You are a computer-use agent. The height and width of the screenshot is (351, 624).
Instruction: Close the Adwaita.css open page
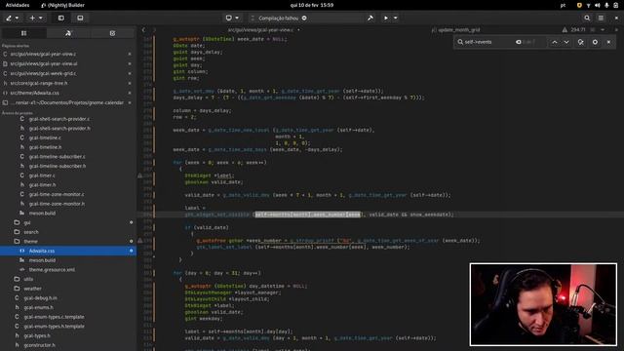click(x=130, y=93)
